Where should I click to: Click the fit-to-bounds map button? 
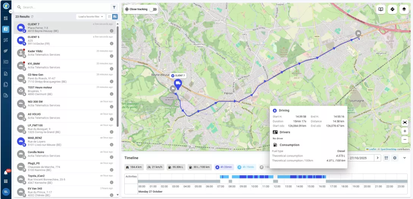tap(405, 122)
